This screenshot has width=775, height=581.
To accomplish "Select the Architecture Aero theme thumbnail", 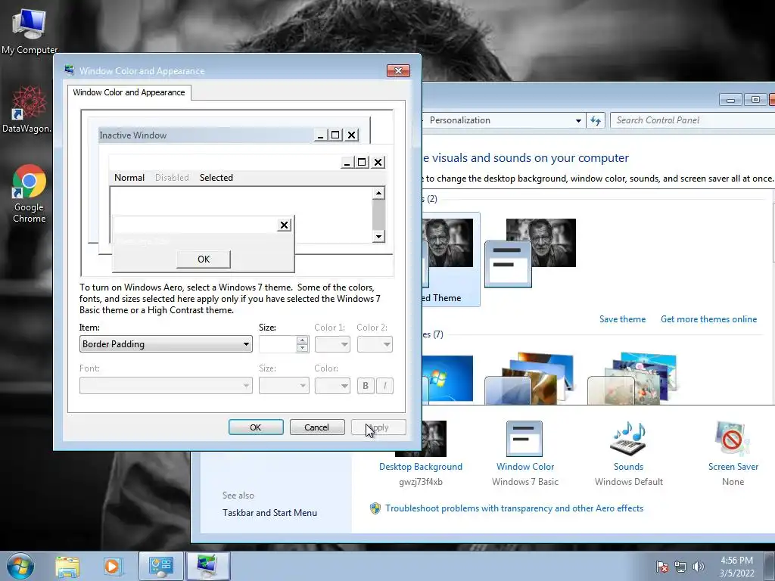I will (x=529, y=380).
